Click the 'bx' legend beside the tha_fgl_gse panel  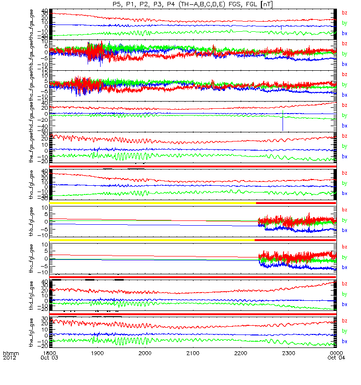click(x=345, y=193)
